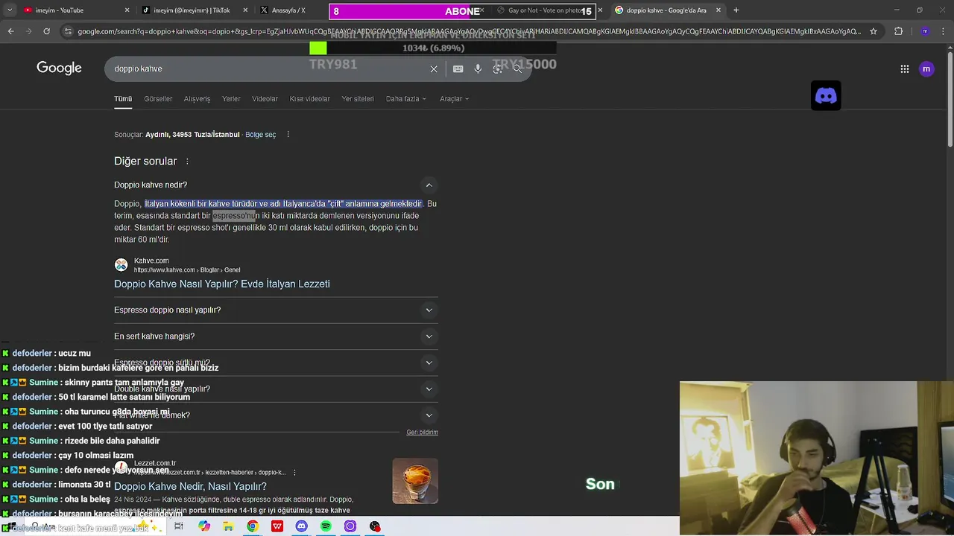Viewport: 954px width, 536px height.
Task: Open the 'Araçlar' tools dropdown
Action: click(454, 99)
